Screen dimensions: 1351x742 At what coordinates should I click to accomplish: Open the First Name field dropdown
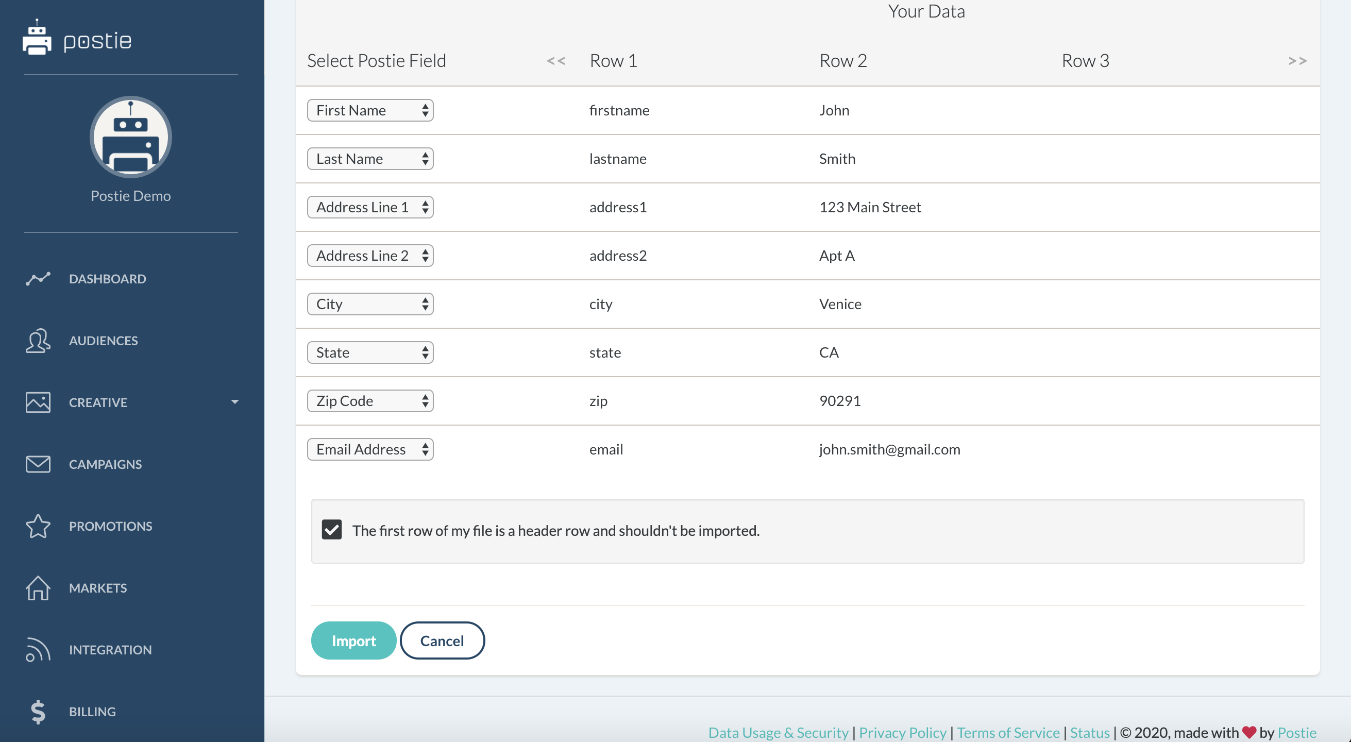370,110
